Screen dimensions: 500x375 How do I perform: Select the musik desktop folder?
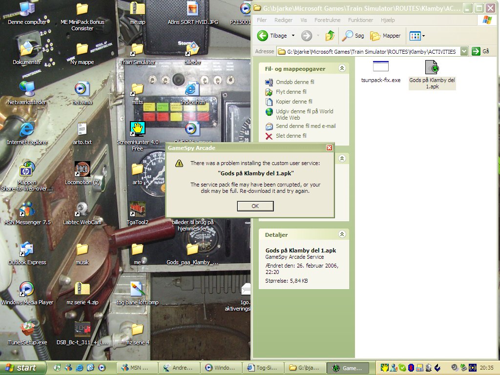point(82,254)
